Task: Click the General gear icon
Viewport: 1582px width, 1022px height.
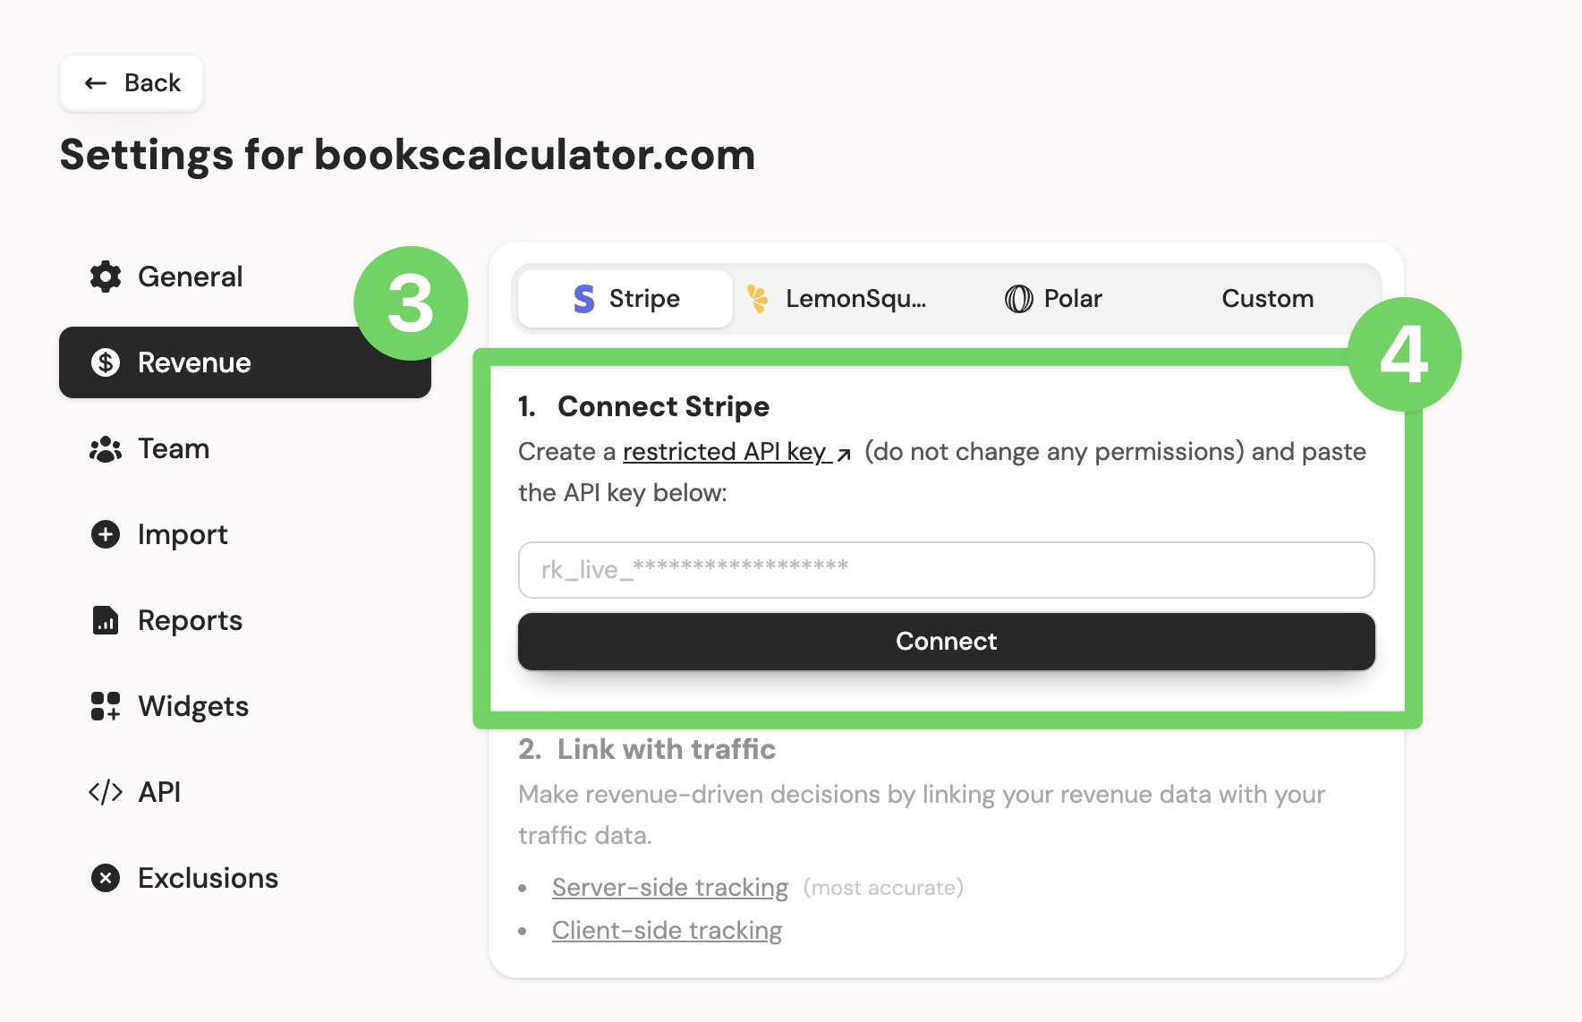Action: (x=106, y=277)
